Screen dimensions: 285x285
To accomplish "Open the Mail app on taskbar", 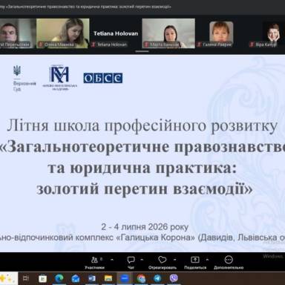I will (76, 278).
